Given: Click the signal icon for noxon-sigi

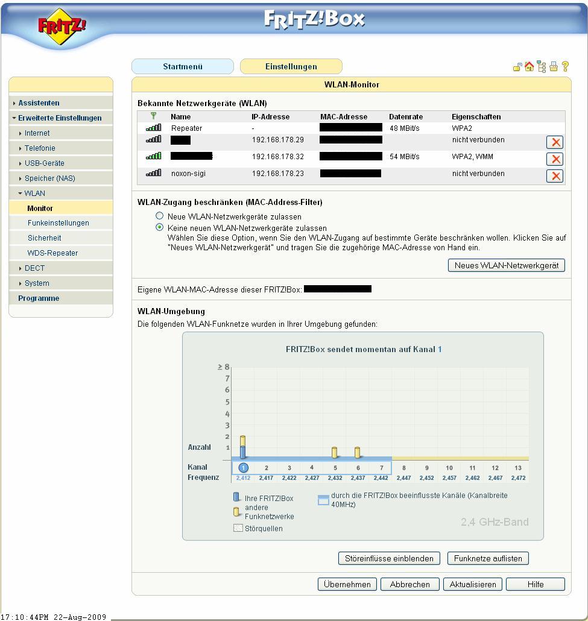Looking at the screenshot, I should [x=153, y=172].
